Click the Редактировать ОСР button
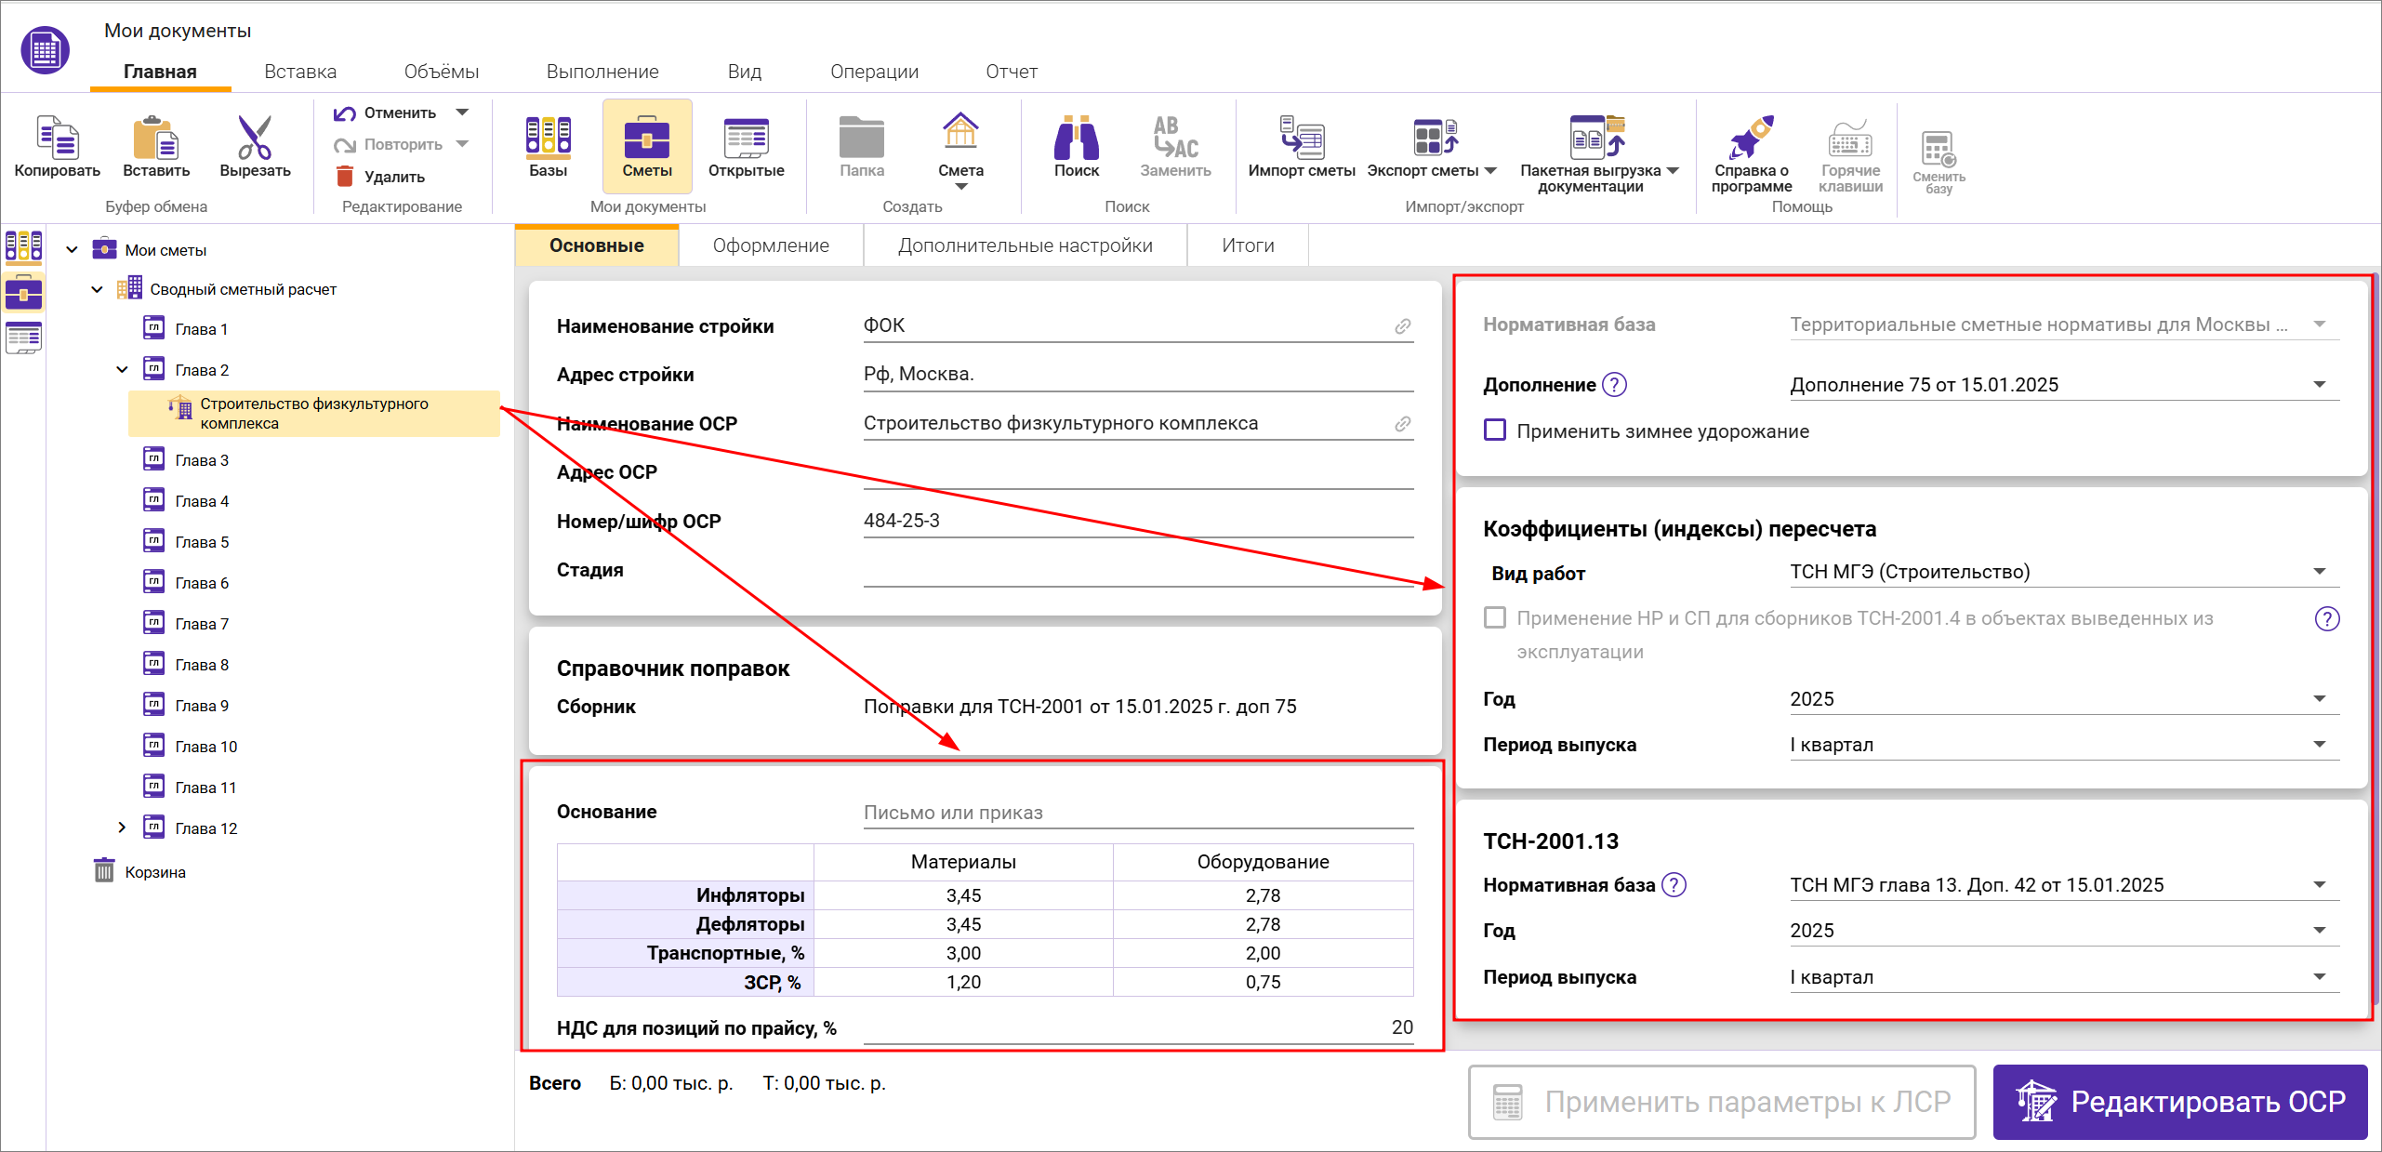The height and width of the screenshot is (1152, 2382). [2179, 1102]
